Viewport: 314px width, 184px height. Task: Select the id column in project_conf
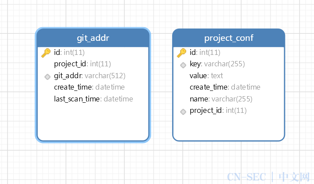coord(205,52)
